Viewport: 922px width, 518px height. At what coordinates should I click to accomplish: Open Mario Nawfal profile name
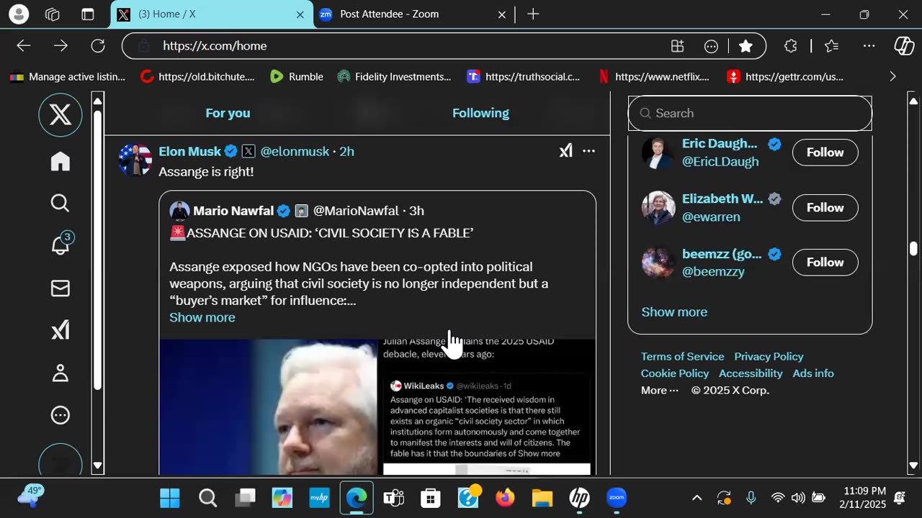(233, 211)
